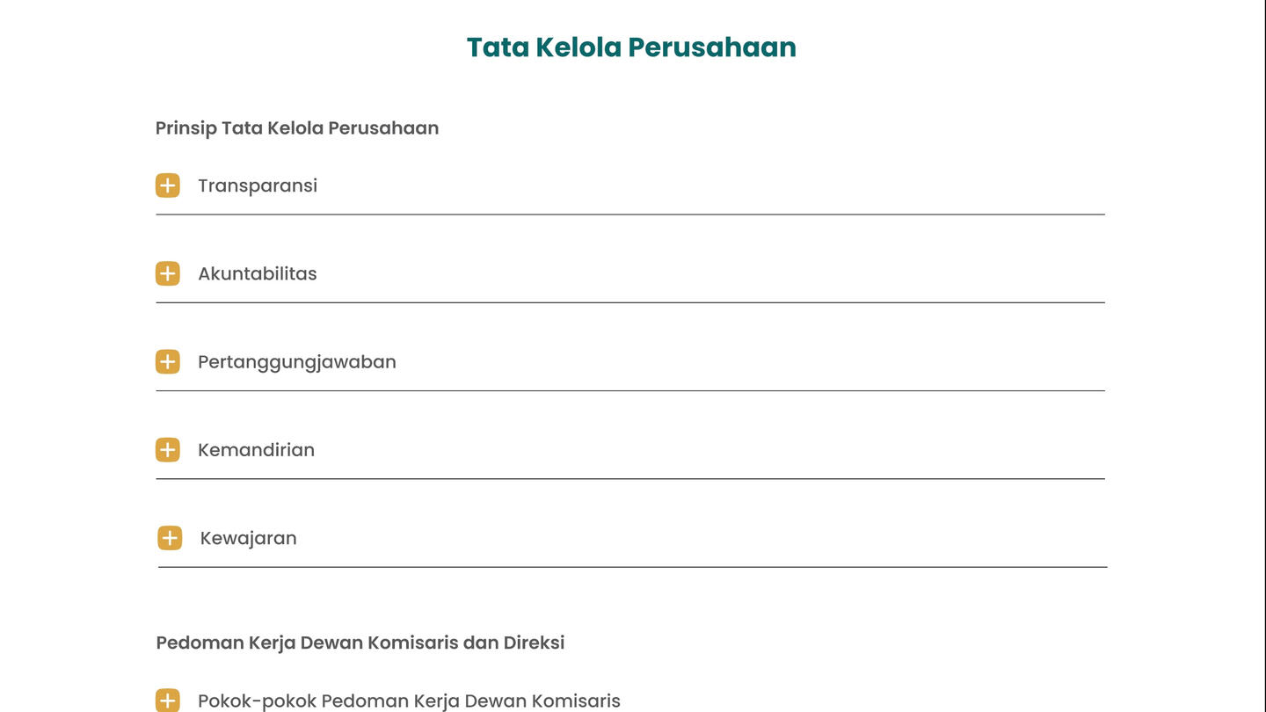
Task: Select the Prinsip Tata Kelola Perusahaan heading
Action: click(x=297, y=128)
